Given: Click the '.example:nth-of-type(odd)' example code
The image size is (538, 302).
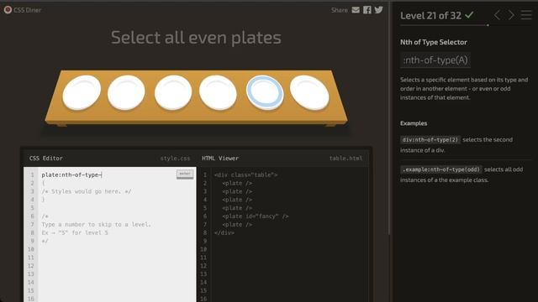Looking at the screenshot, I should 440,169.
